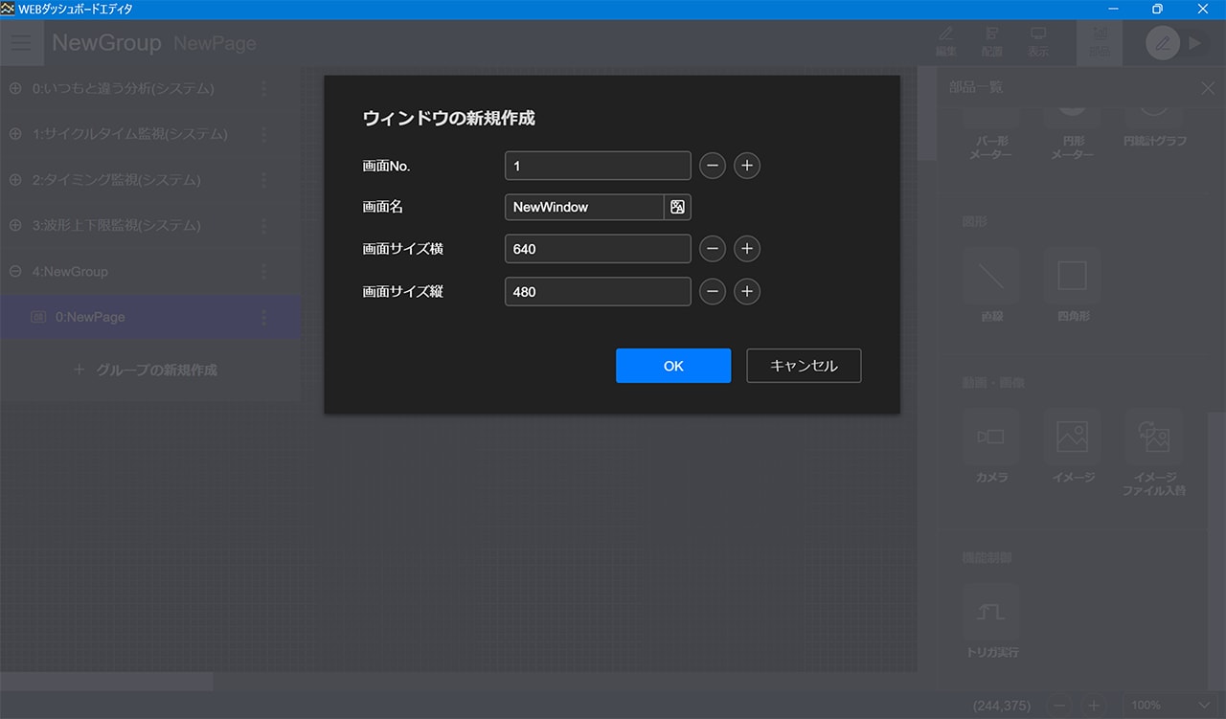Select the 四角形 shape icon
The width and height of the screenshot is (1226, 719).
(x=1072, y=277)
